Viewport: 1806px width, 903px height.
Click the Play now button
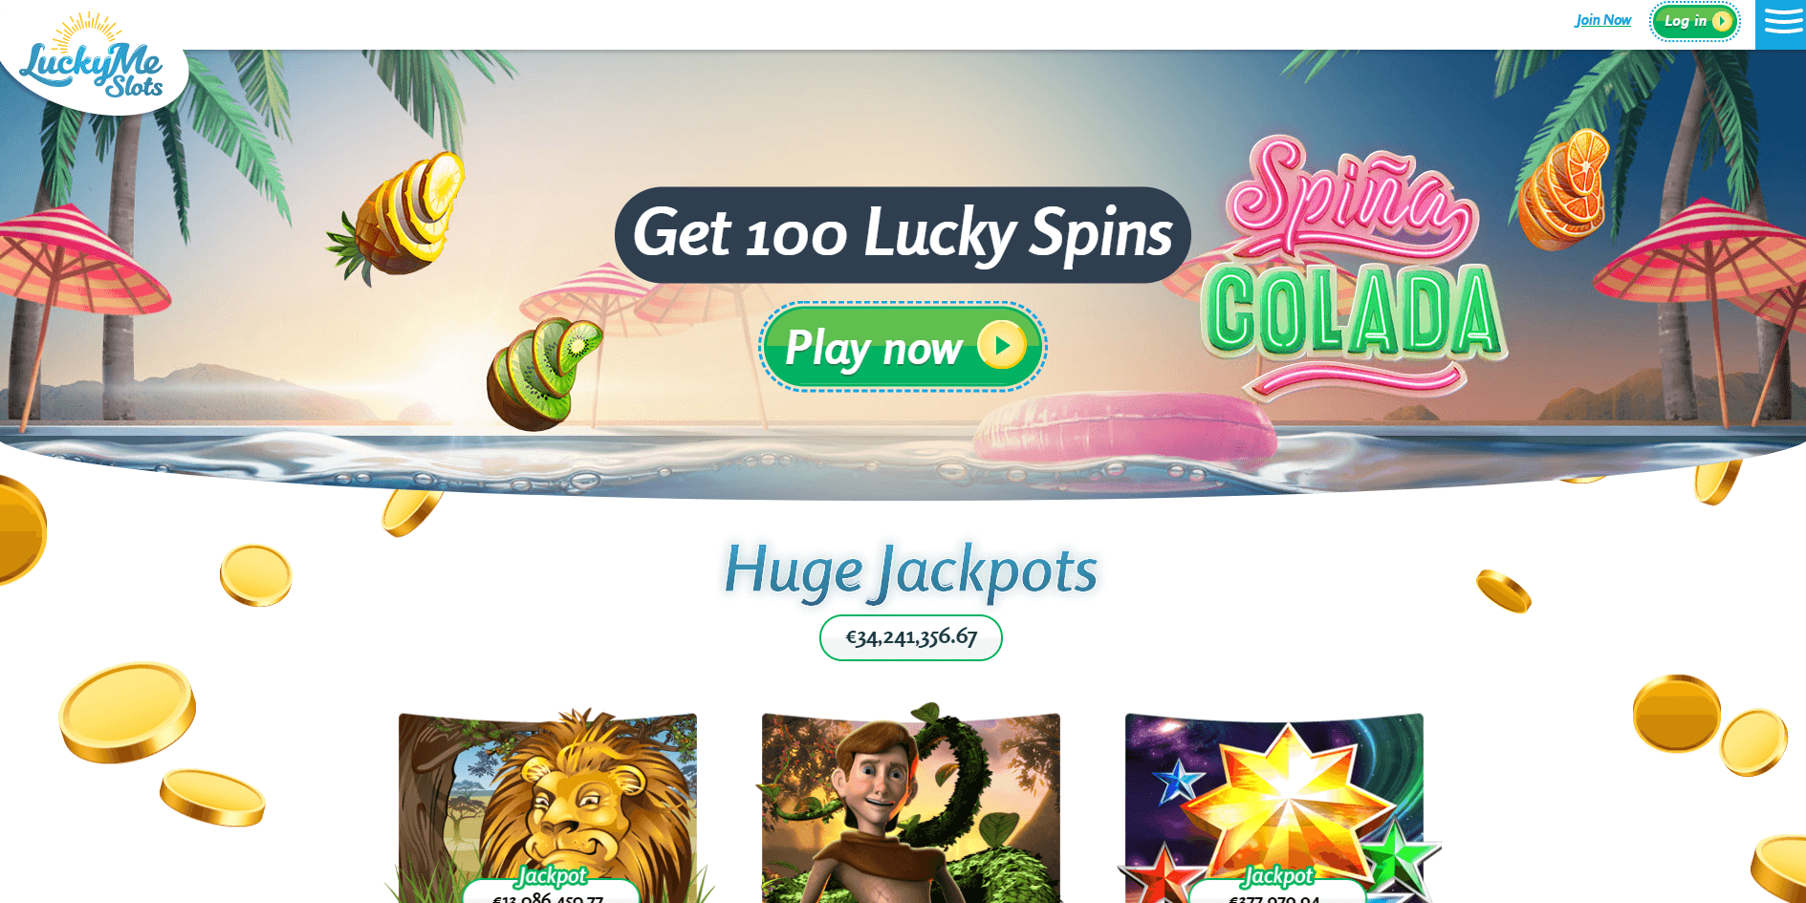click(903, 346)
